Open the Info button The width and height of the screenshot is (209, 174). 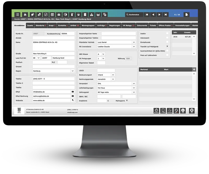pyautogui.click(x=183, y=111)
